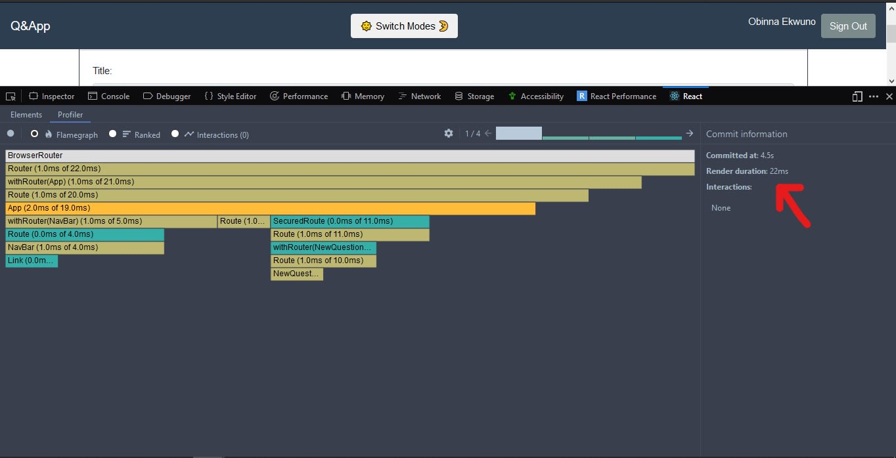
Task: Click the page scrollbar down arrow
Action: click(891, 80)
